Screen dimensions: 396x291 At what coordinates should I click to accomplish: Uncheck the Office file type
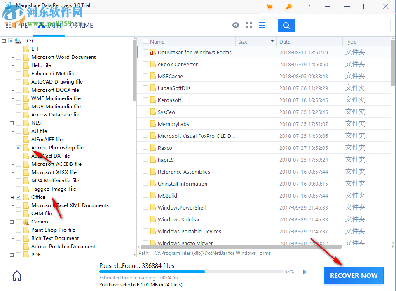coord(18,197)
